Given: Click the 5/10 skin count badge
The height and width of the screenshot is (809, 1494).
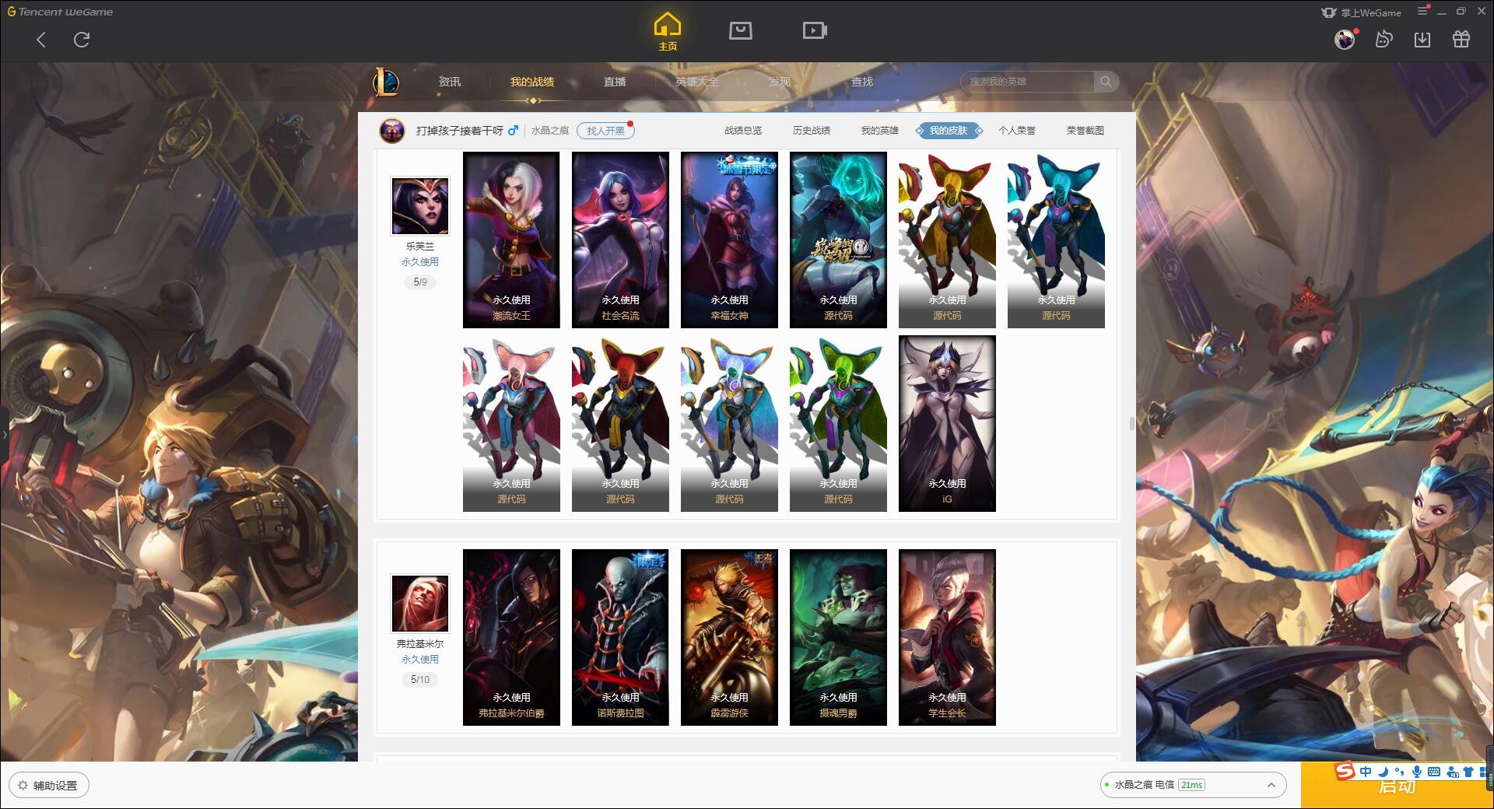Looking at the screenshot, I should pyautogui.click(x=420, y=679).
